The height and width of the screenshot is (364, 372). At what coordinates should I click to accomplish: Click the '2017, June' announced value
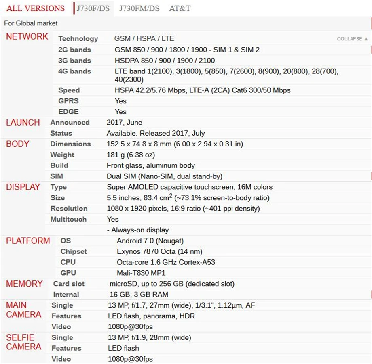(x=124, y=122)
